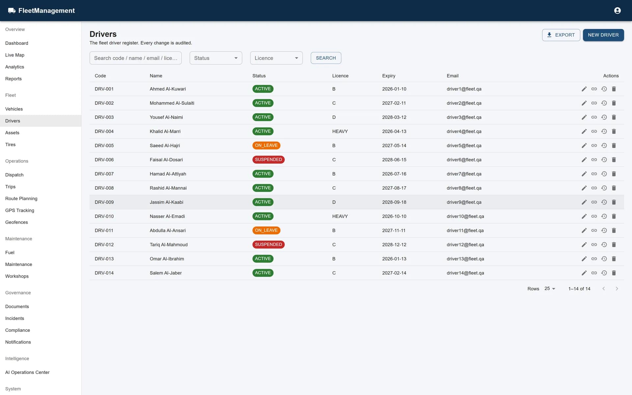Viewport: 632px width, 395px height.
Task: Click the Status column header
Action: (259, 76)
